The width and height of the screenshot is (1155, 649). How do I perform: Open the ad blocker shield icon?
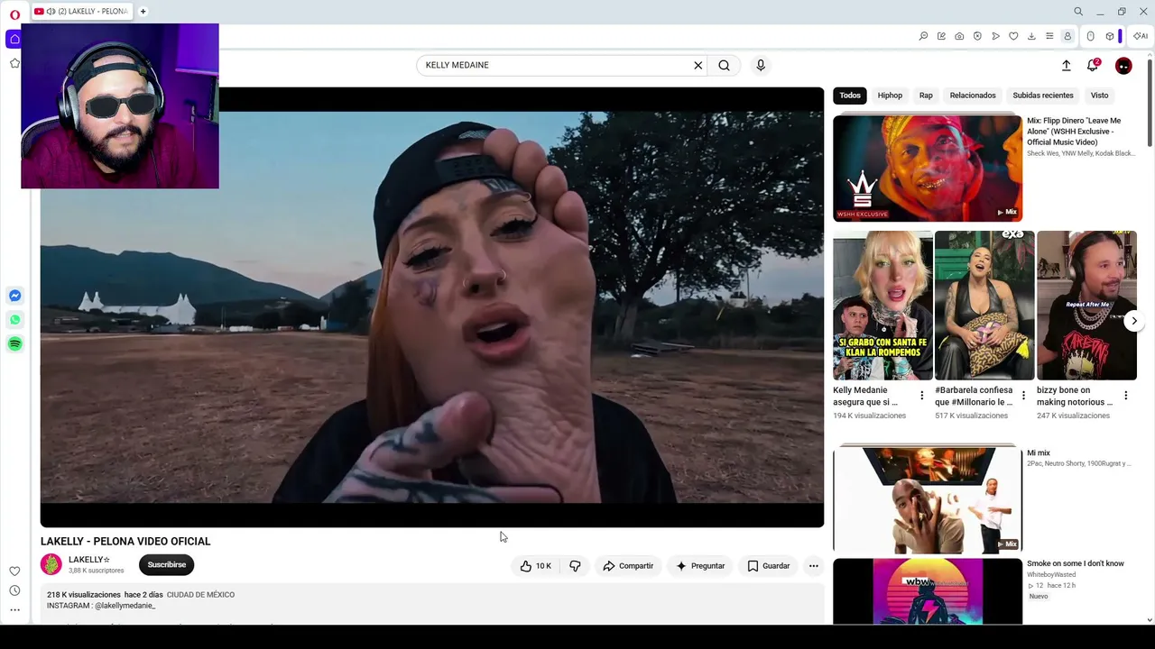click(x=977, y=36)
